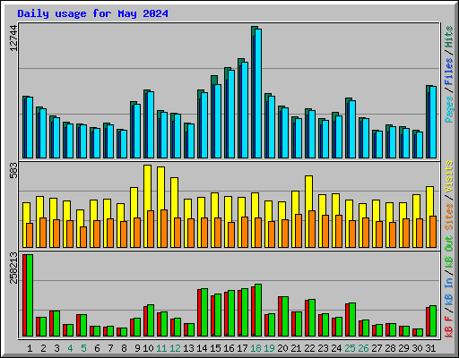Click day 4 weekend label
This screenshot has height=358, width=459.
[x=70, y=348]
